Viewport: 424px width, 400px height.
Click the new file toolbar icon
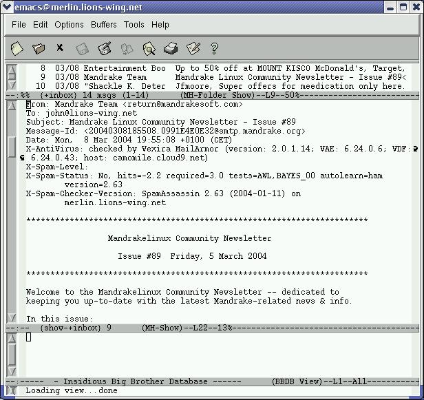point(17,48)
